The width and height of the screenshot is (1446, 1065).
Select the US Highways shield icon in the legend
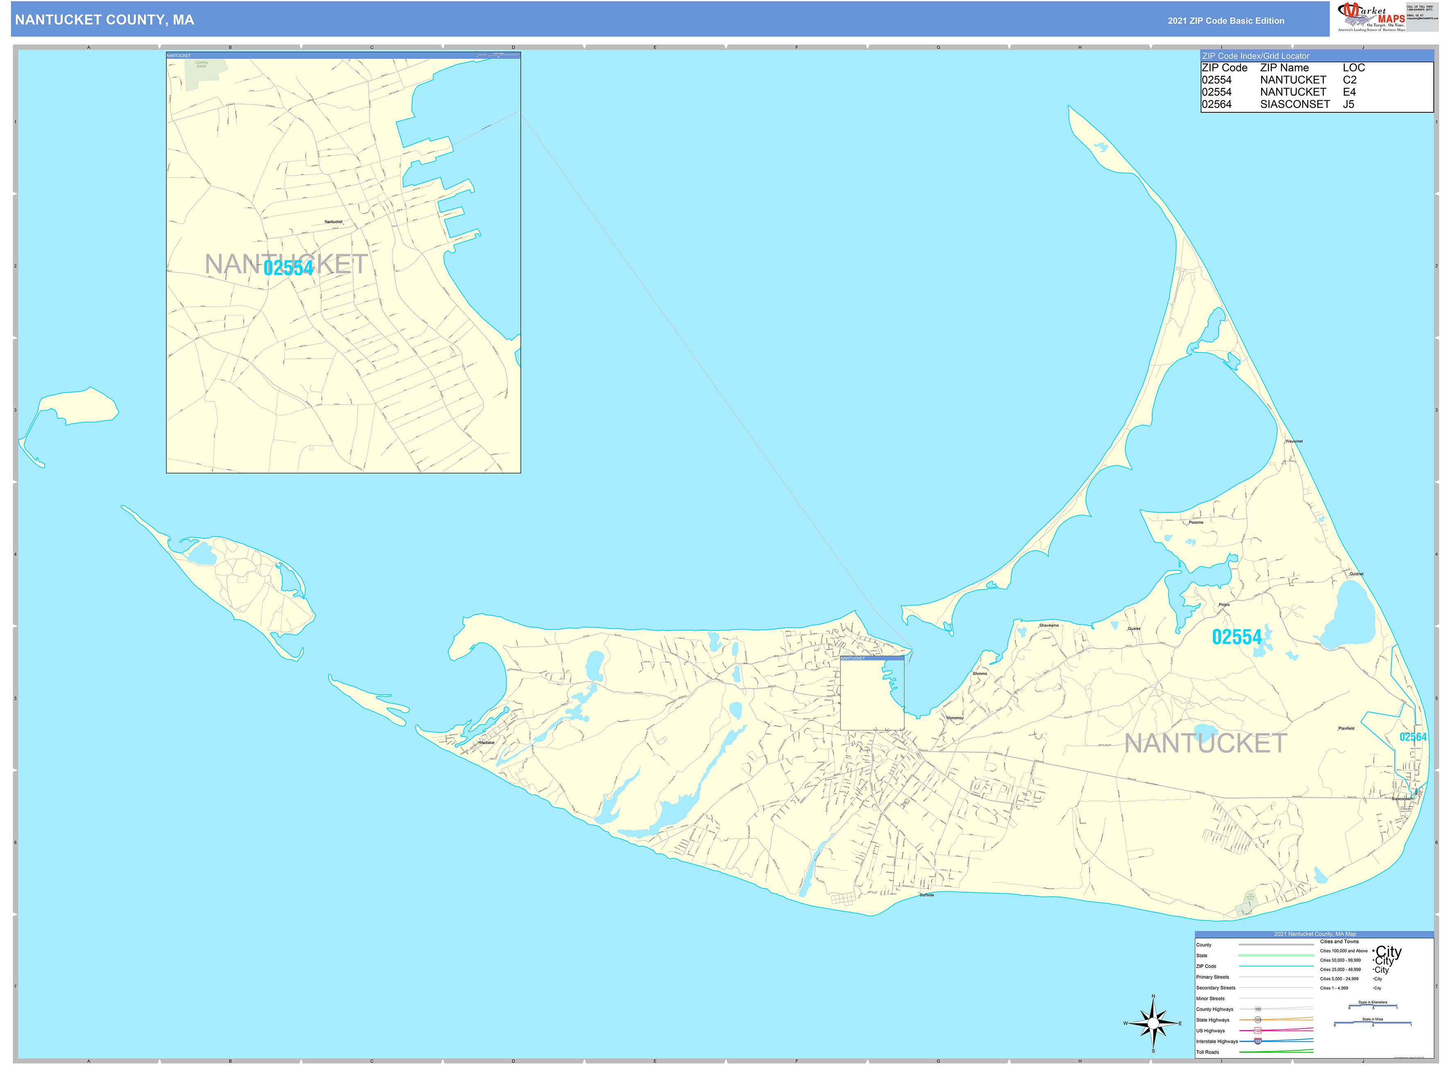pyautogui.click(x=1258, y=1031)
